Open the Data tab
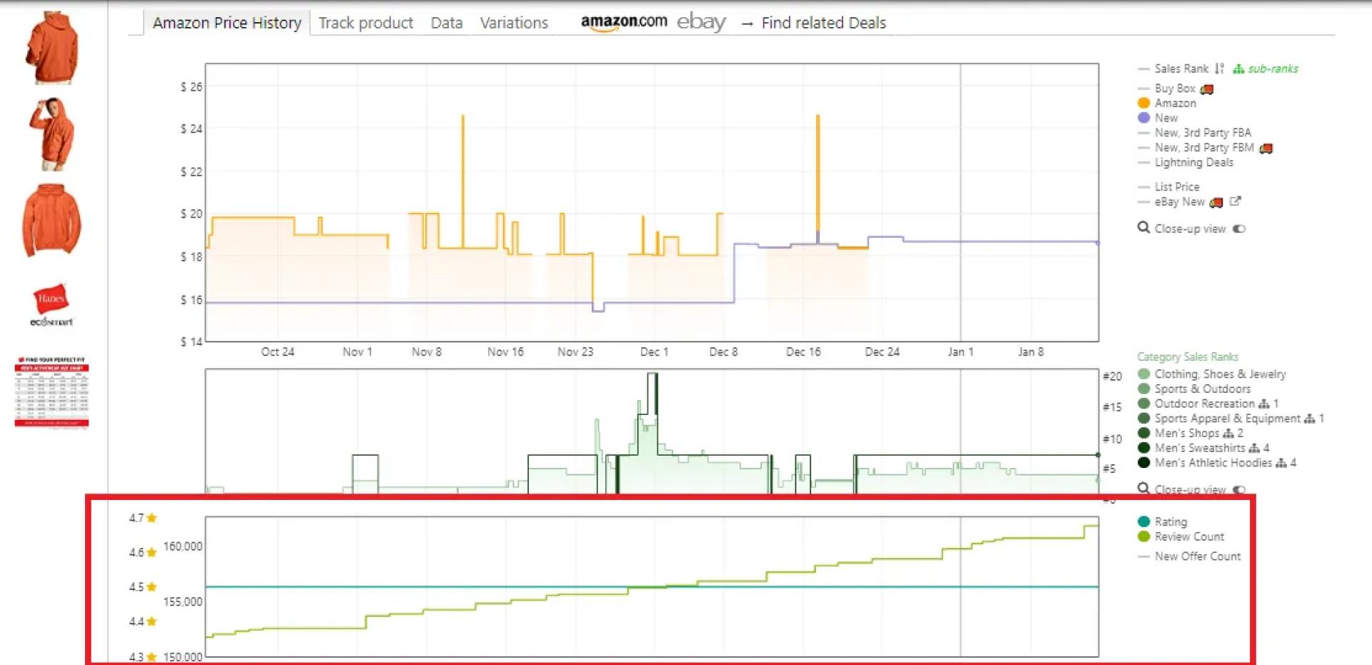Image resolution: width=1372 pixels, height=665 pixels. (x=446, y=22)
